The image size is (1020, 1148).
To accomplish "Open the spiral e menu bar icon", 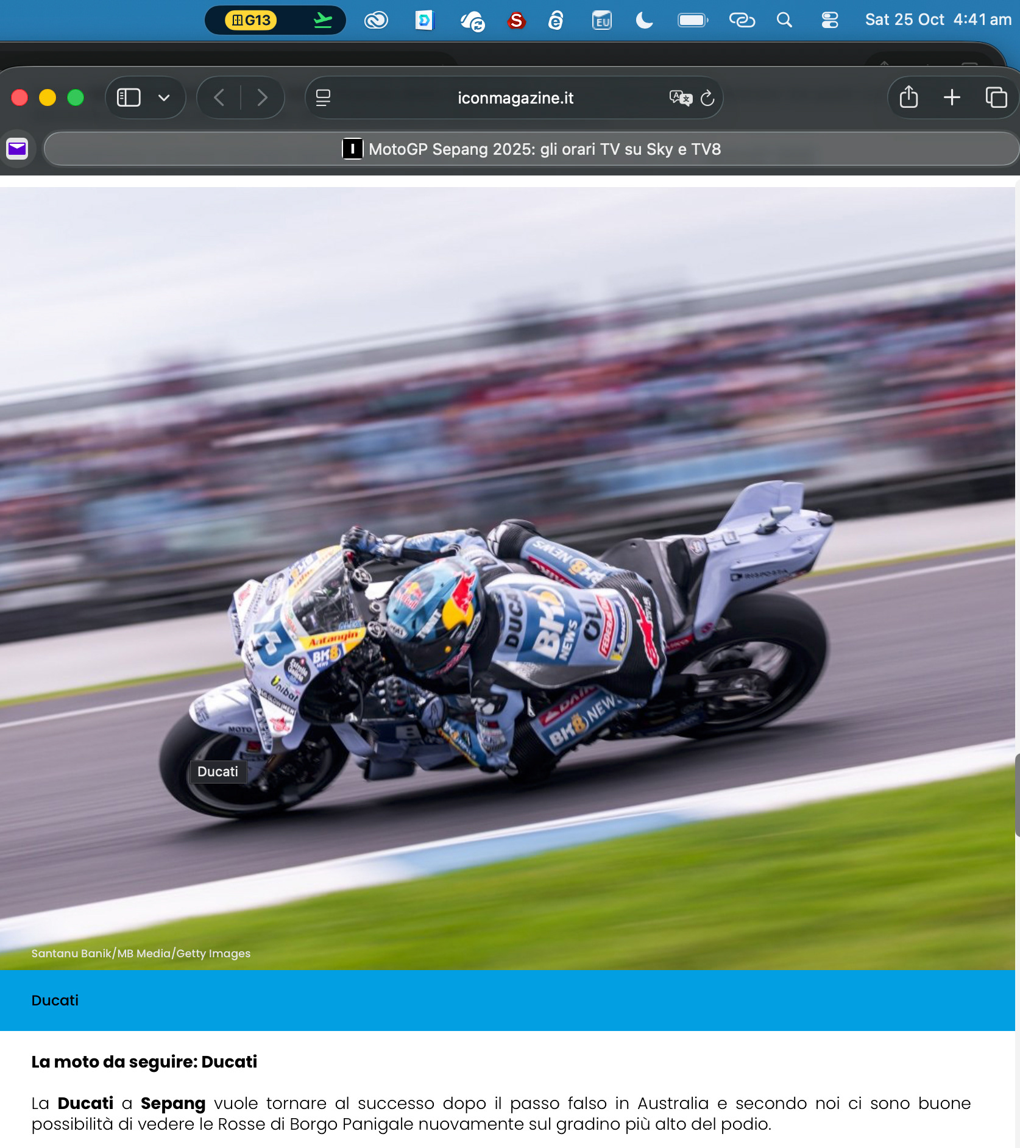I will 556,21.
